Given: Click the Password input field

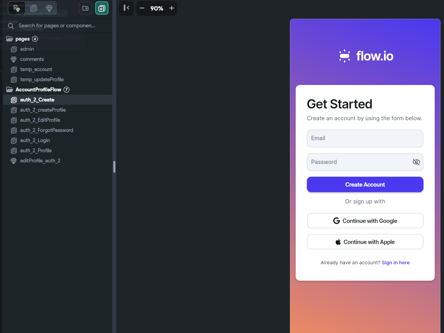Looking at the screenshot, I should [365, 162].
